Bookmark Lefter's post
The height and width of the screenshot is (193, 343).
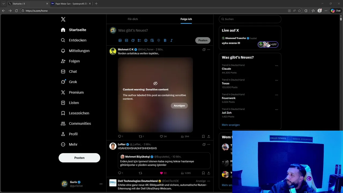[203, 173]
